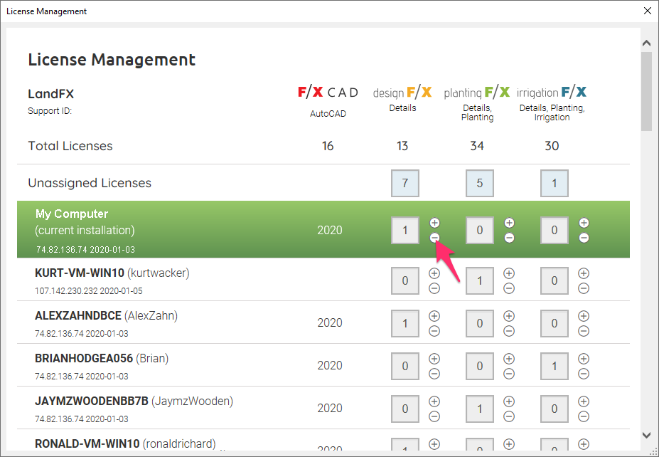Decrease design F/X license for My Computer
This screenshot has width=659, height=457.
click(434, 238)
